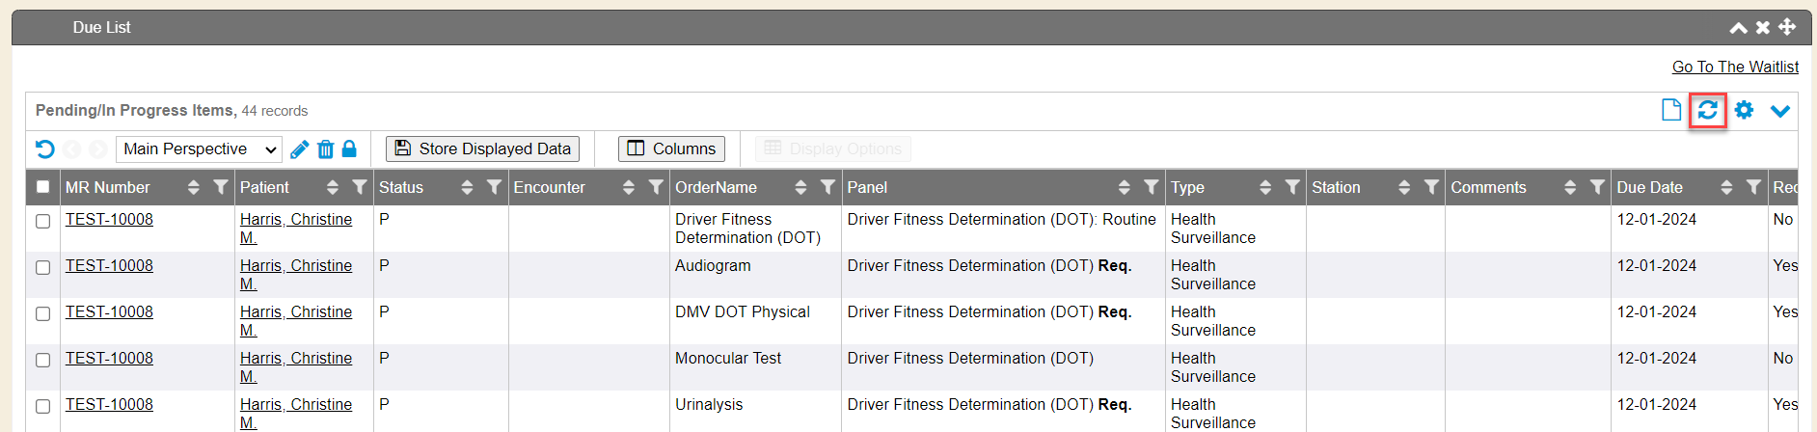Open the Columns chooser button

tap(671, 148)
